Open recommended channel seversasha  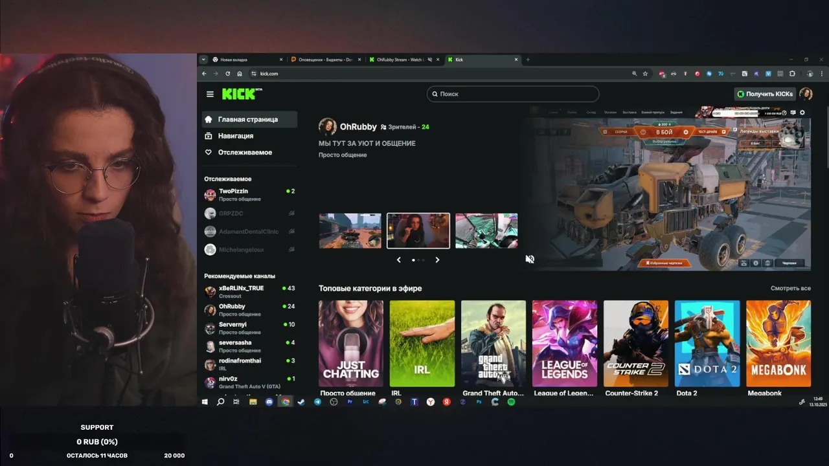[249, 346]
